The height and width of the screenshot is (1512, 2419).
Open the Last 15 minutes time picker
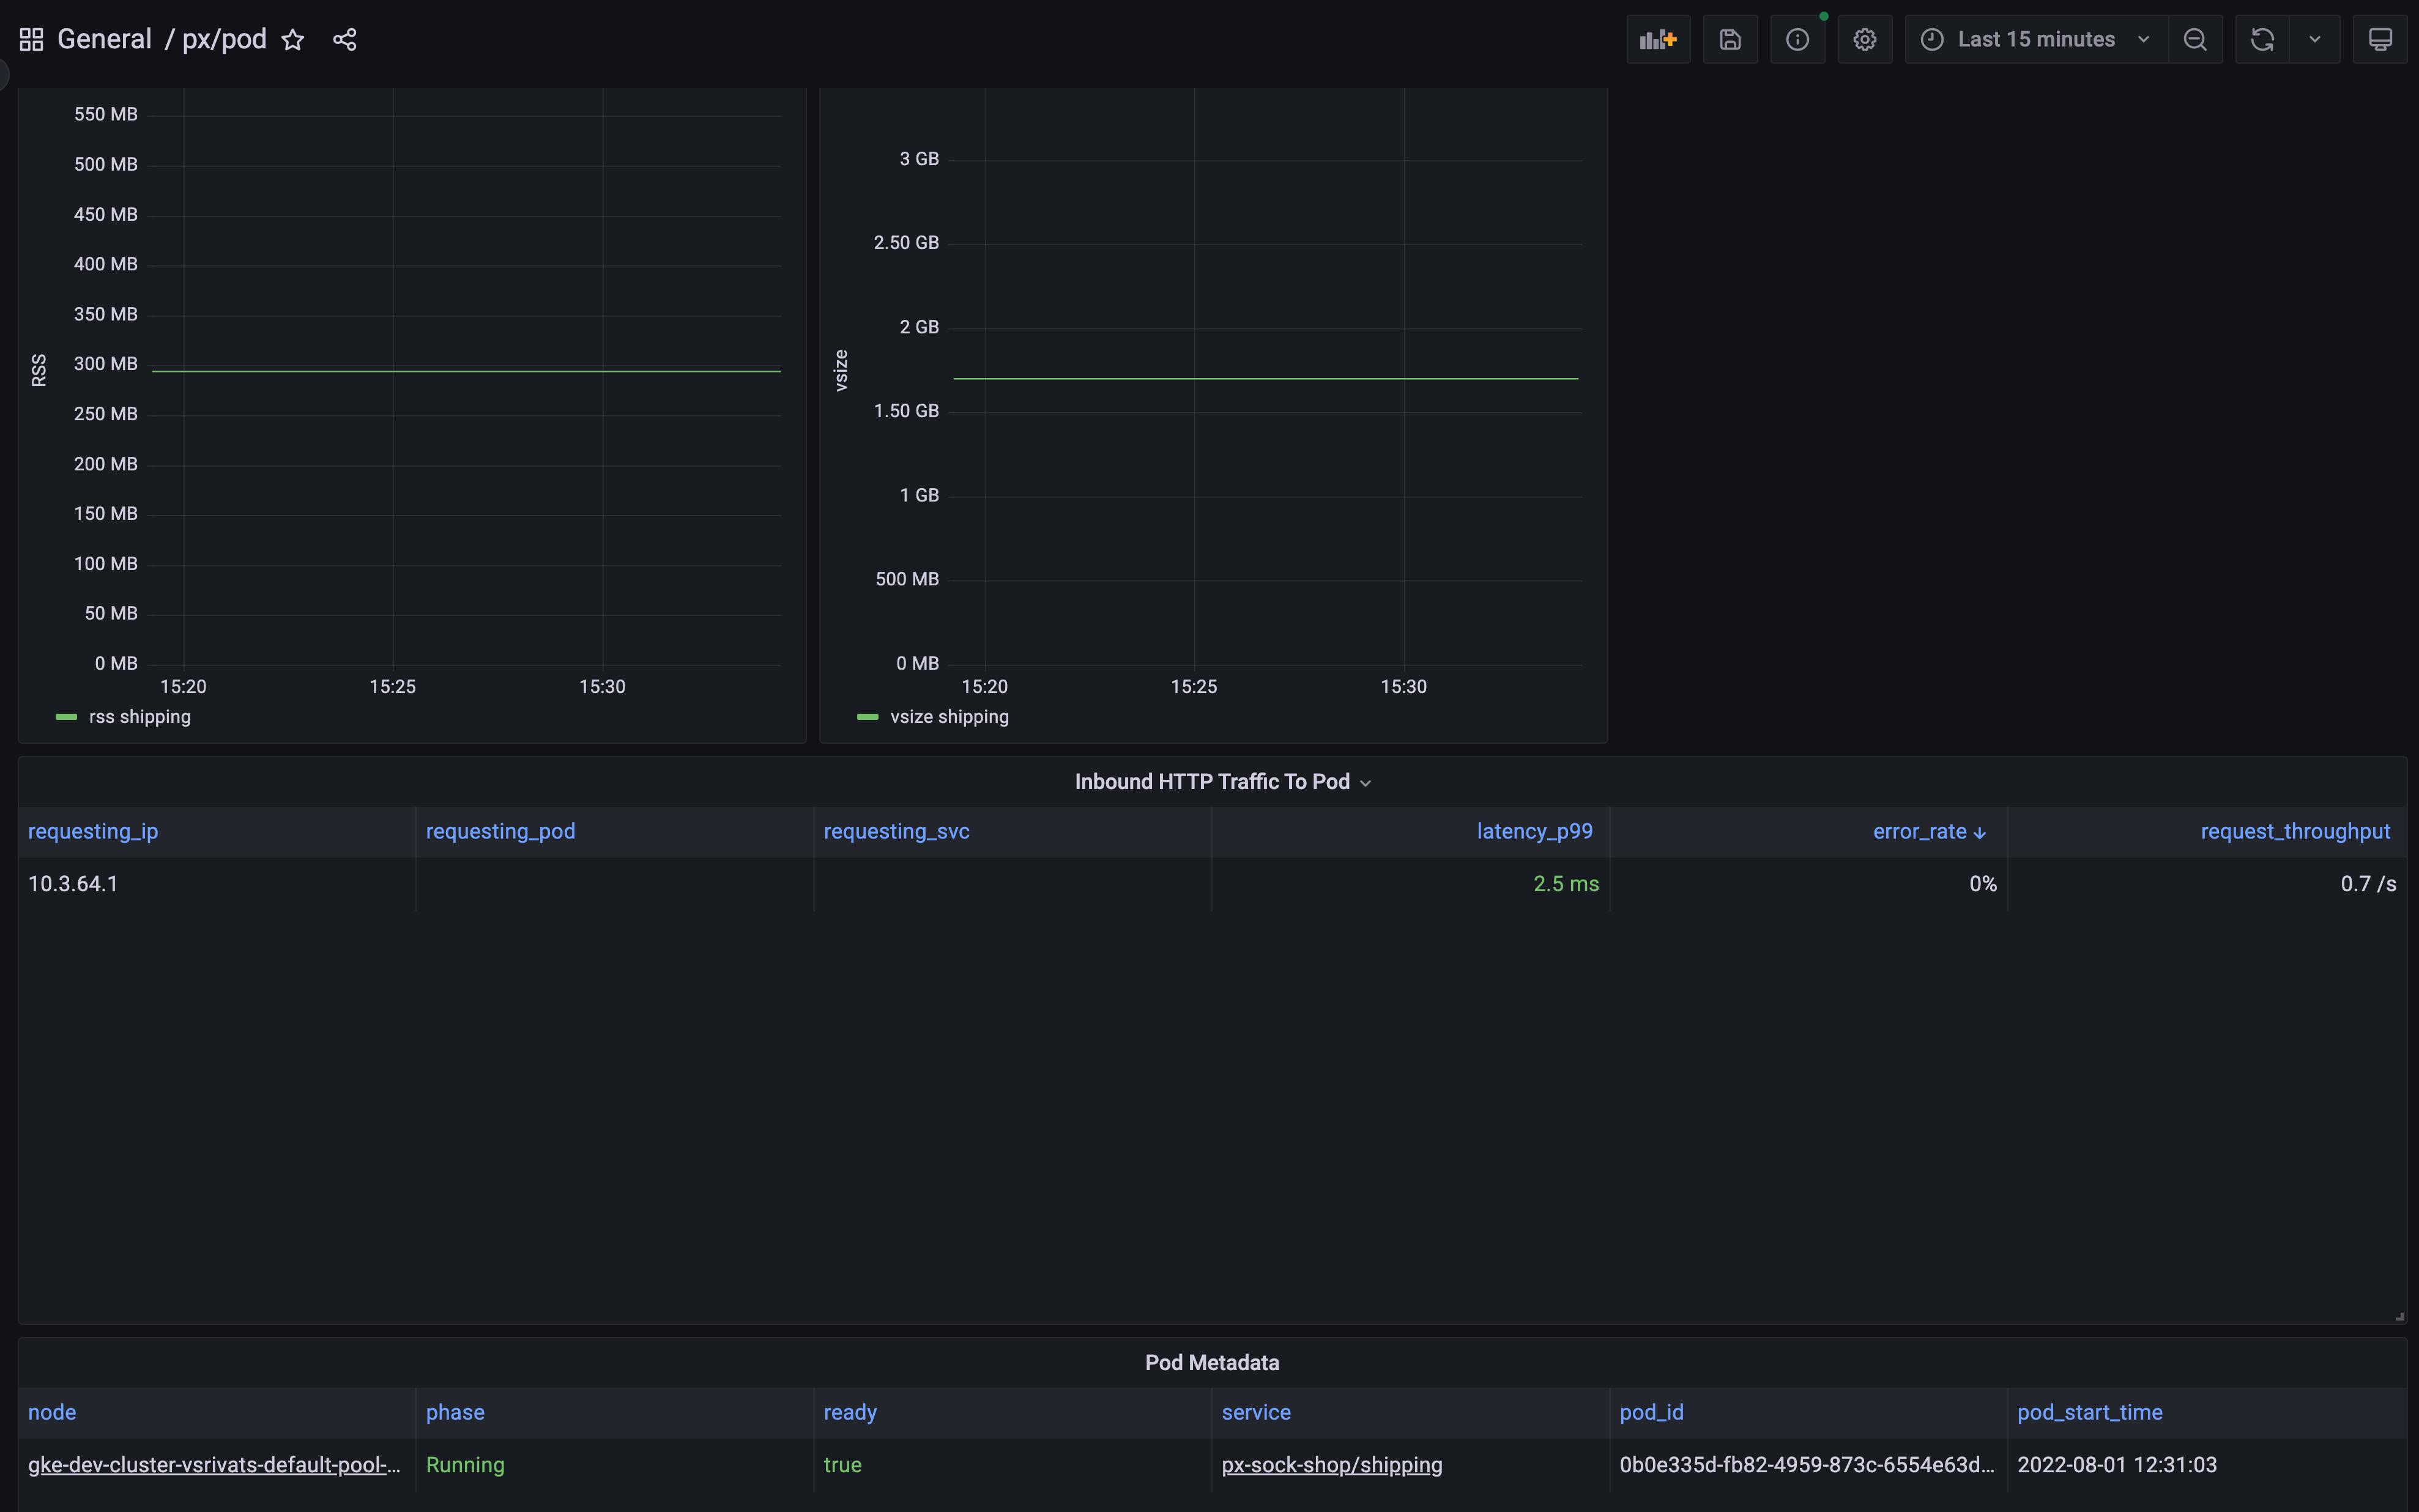(x=2035, y=40)
